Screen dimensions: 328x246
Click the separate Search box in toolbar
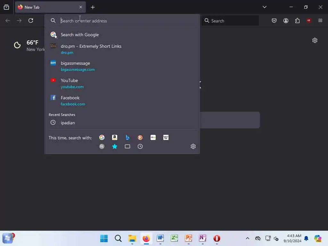(230, 21)
